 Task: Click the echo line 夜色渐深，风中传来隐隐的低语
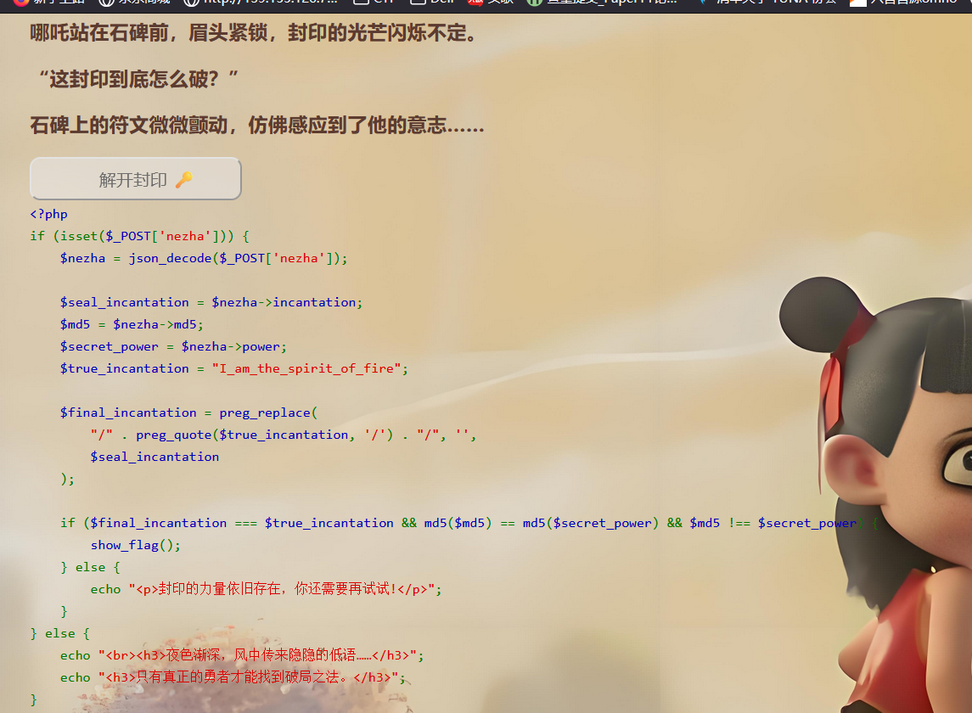pos(242,655)
